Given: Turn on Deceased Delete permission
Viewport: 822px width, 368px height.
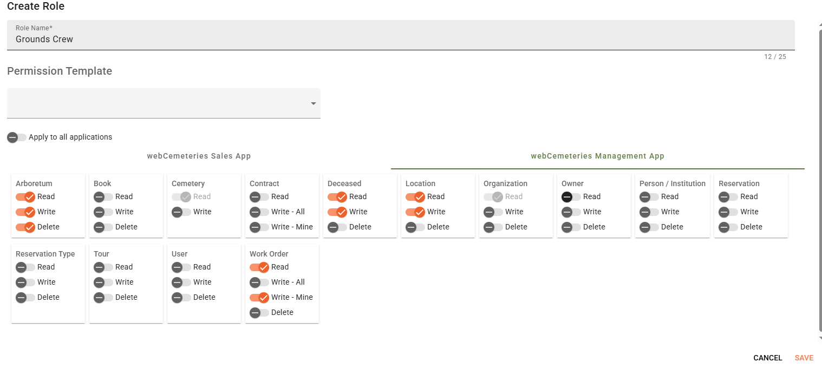Looking at the screenshot, I should coord(337,227).
